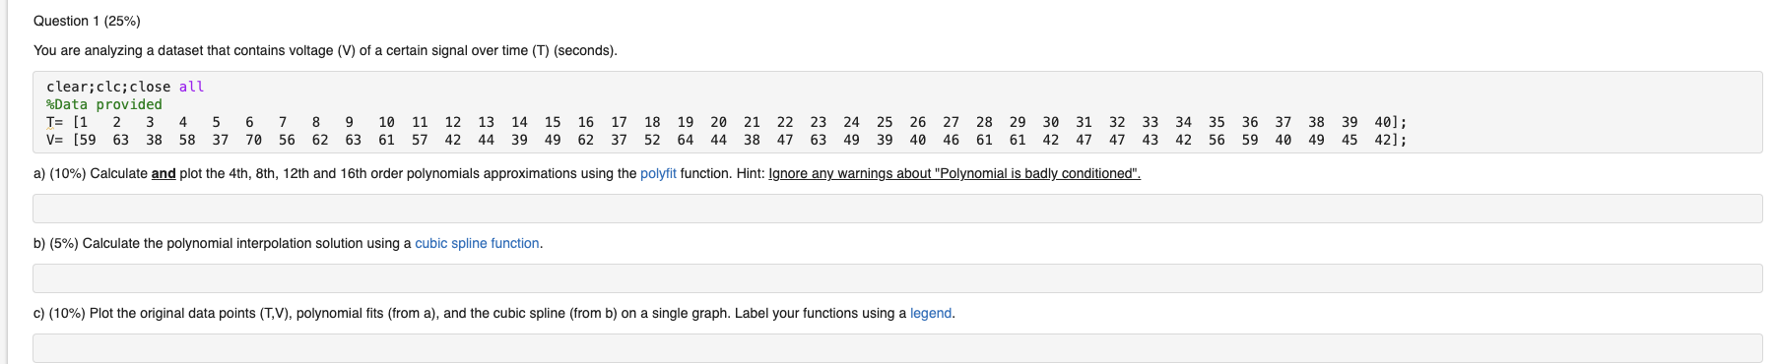The width and height of the screenshot is (1776, 364).
Task: Follow the legend documentation link
Action: point(931,313)
